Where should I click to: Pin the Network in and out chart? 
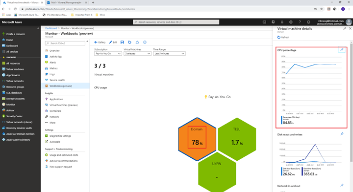342,185
